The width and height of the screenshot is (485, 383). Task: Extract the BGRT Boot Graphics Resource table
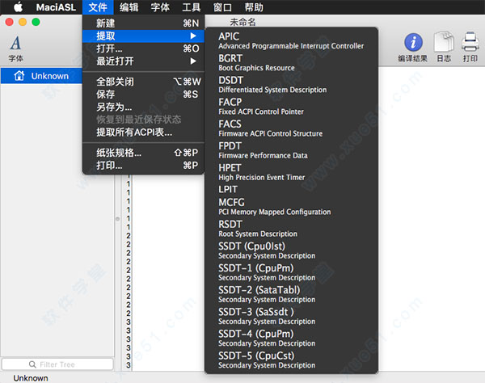(291, 63)
